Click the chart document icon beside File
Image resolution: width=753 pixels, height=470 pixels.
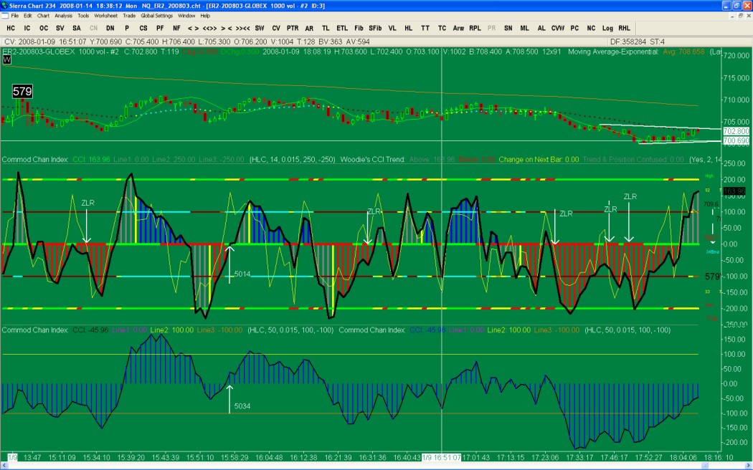[5, 16]
